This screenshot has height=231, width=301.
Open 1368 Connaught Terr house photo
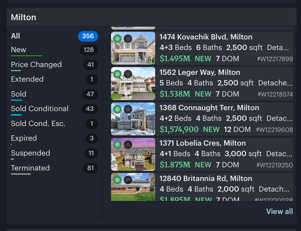[133, 119]
